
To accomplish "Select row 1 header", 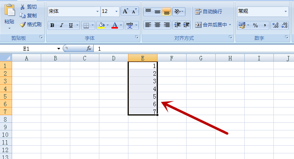I will [6, 66].
